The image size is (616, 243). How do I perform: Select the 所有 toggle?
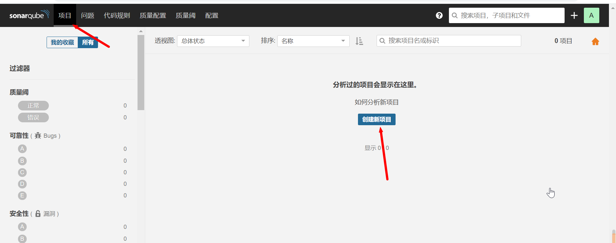pyautogui.click(x=88, y=42)
